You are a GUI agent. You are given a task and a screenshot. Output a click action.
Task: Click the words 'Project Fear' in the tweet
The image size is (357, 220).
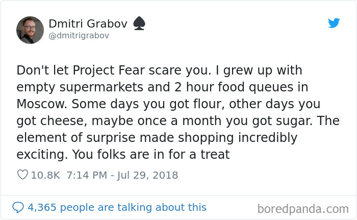coord(109,70)
